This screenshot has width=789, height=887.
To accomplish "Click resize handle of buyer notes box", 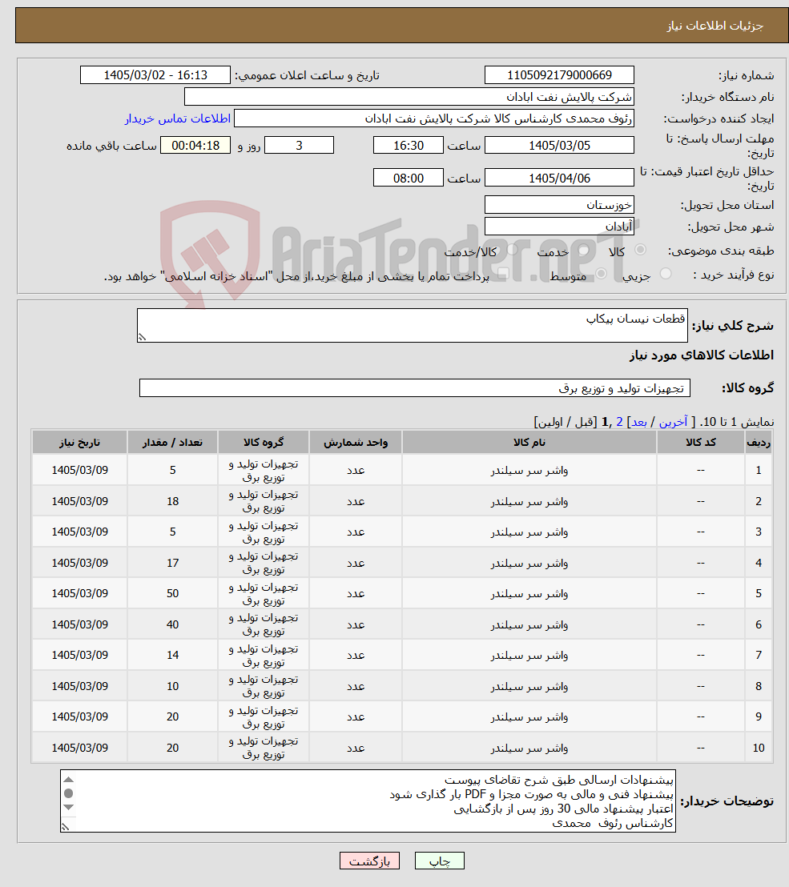I will (65, 826).
